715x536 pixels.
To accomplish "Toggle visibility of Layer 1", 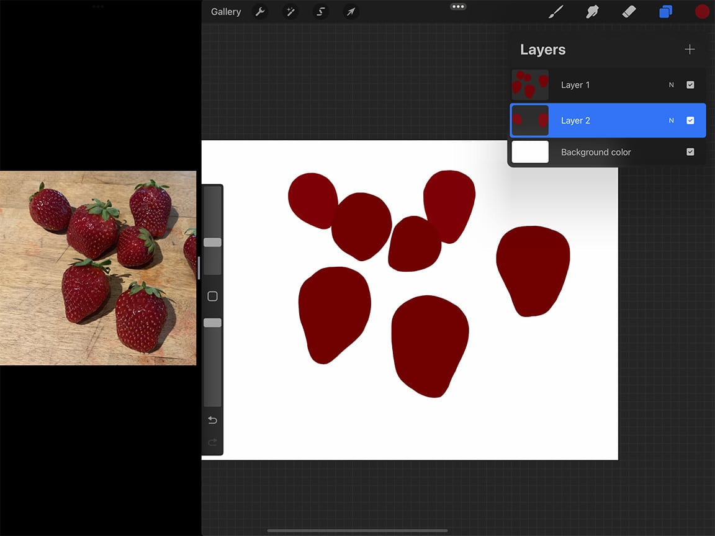I will tap(690, 84).
